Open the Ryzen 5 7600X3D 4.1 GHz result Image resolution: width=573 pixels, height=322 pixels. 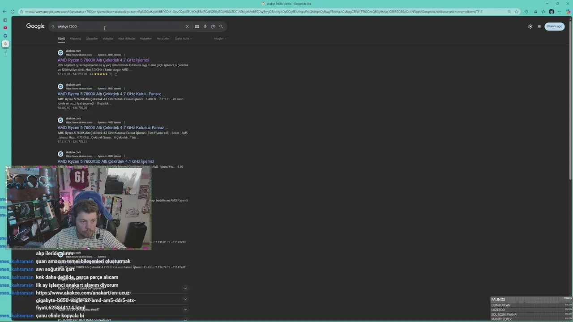click(x=106, y=161)
